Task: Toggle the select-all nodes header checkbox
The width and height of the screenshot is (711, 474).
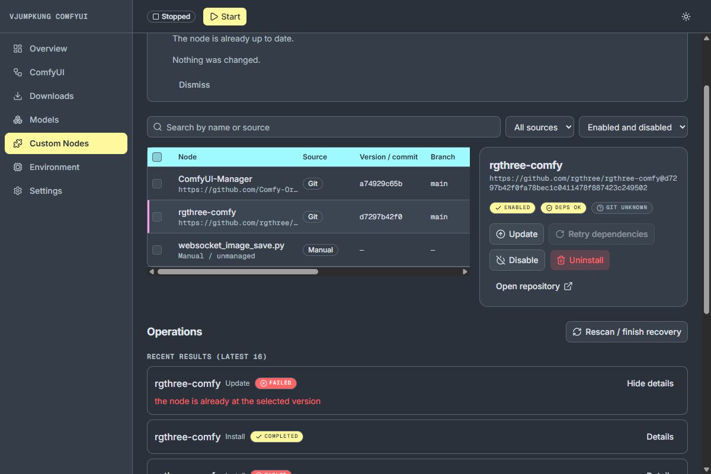Action: (157, 157)
